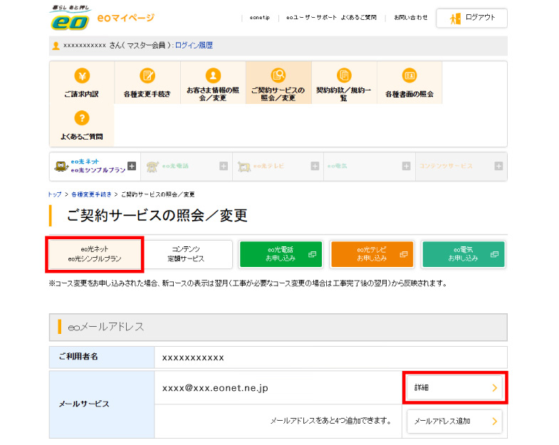The height and width of the screenshot is (445, 559).
Task: Click the xxxx@xxx.eonet.ne.jp address text
Action: tap(215, 388)
